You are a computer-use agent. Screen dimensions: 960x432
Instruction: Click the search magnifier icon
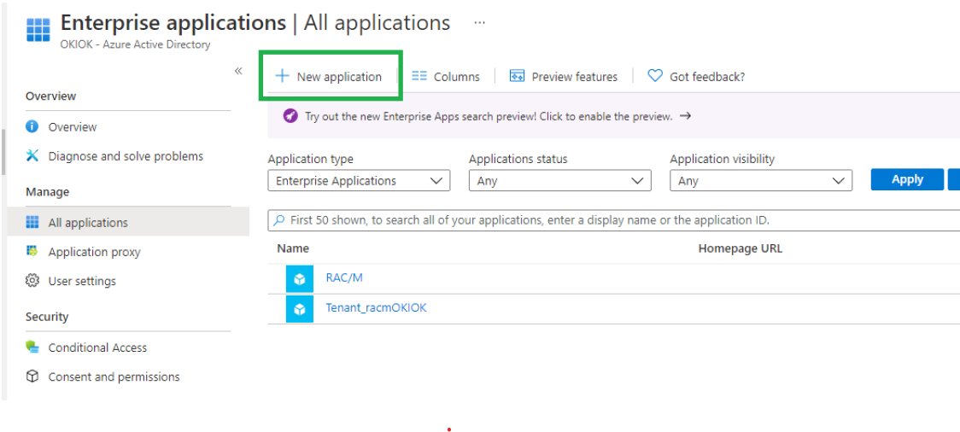click(x=278, y=219)
